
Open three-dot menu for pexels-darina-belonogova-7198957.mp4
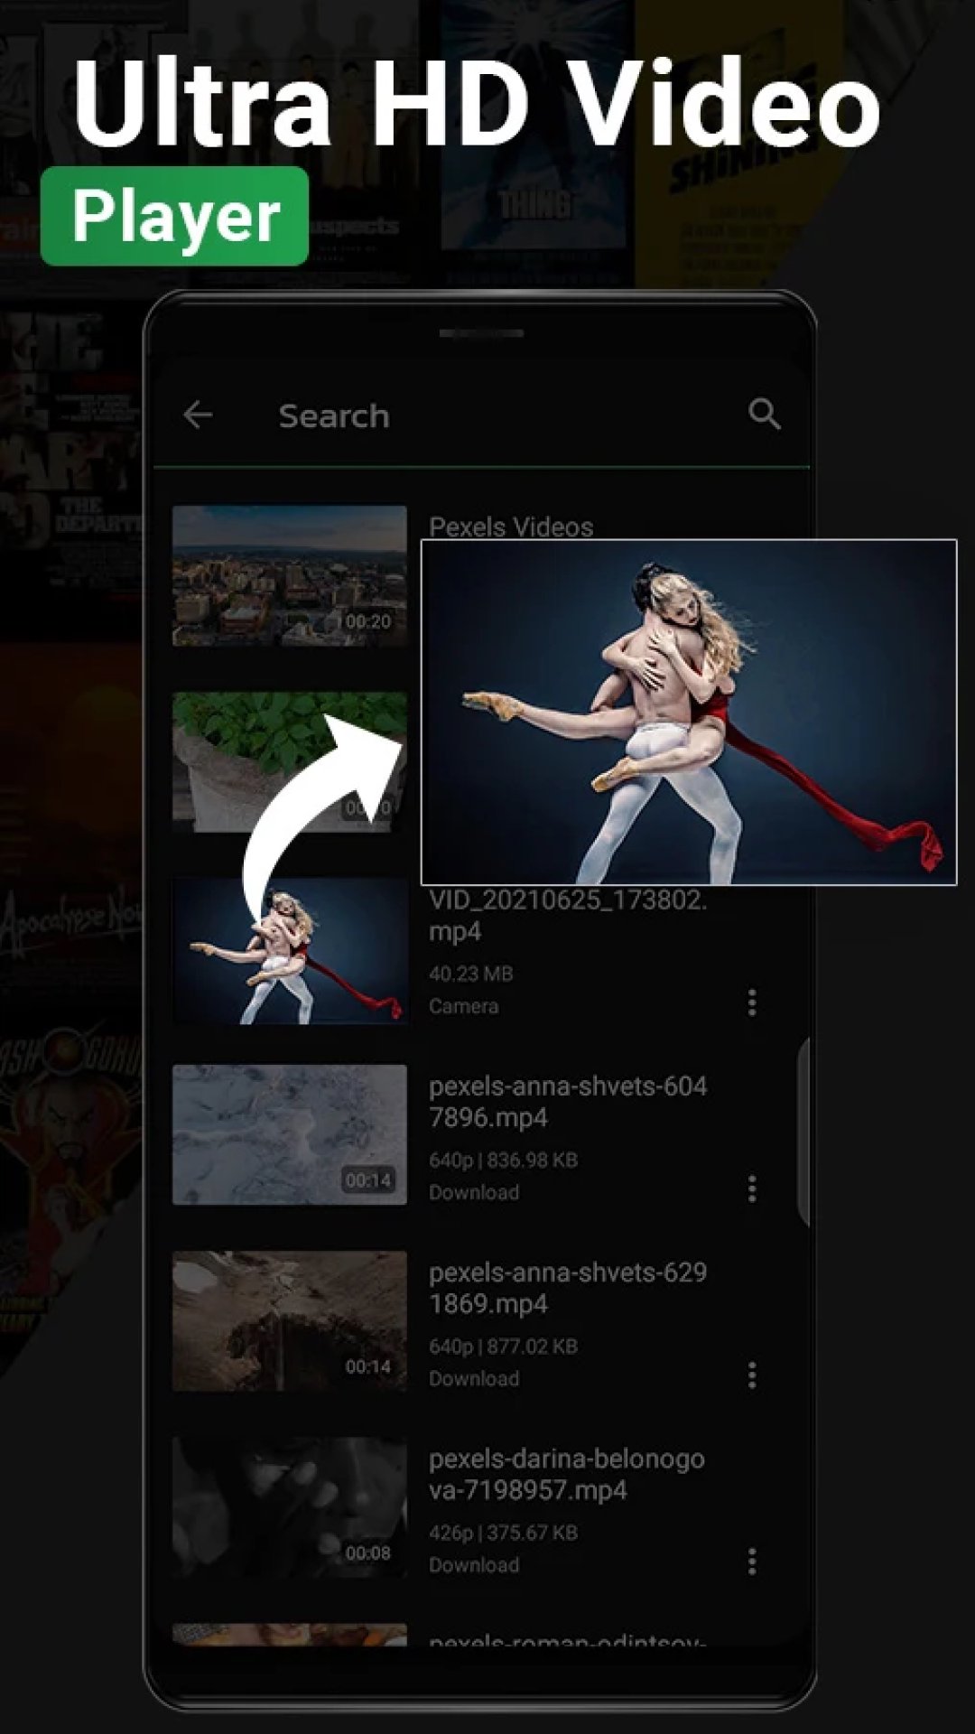pos(751,1562)
